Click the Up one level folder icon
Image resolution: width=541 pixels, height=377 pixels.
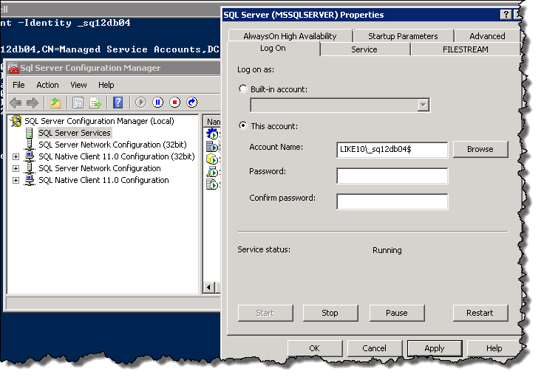click(55, 103)
